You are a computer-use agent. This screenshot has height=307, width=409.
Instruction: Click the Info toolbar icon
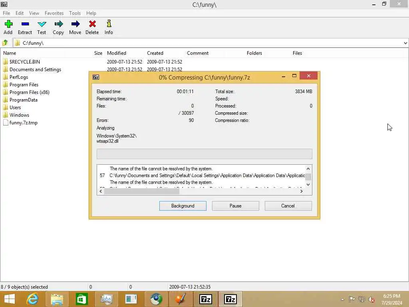pos(109,24)
